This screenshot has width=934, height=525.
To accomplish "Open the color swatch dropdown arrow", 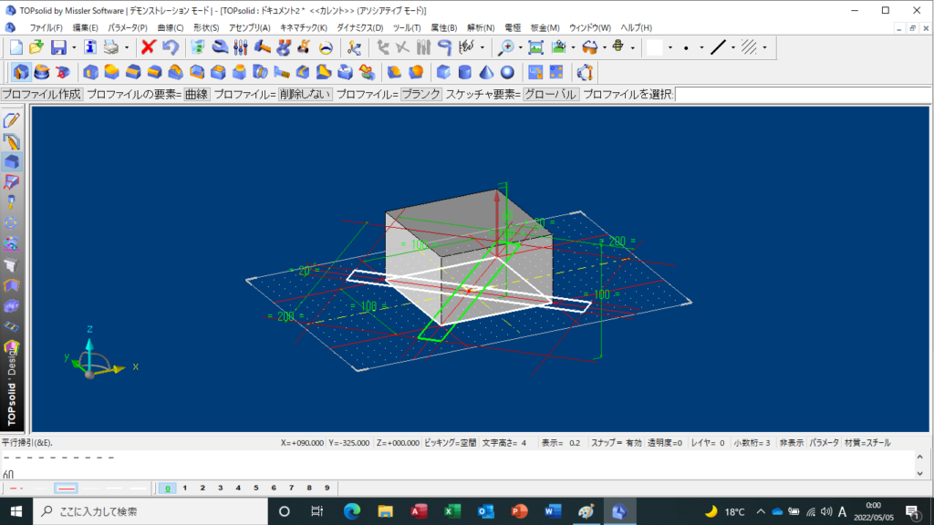I will tap(670, 47).
